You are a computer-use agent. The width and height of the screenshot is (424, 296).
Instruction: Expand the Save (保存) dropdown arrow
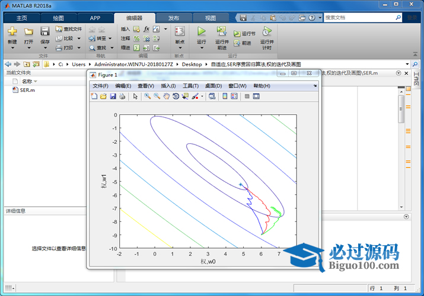pyautogui.click(x=45, y=48)
